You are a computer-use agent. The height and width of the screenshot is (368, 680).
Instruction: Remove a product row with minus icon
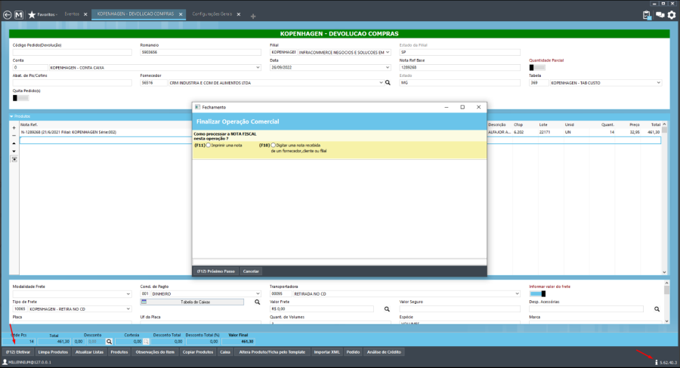click(x=14, y=136)
